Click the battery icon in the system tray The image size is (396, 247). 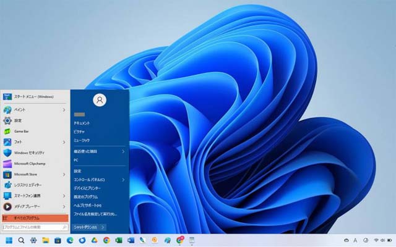(390, 240)
